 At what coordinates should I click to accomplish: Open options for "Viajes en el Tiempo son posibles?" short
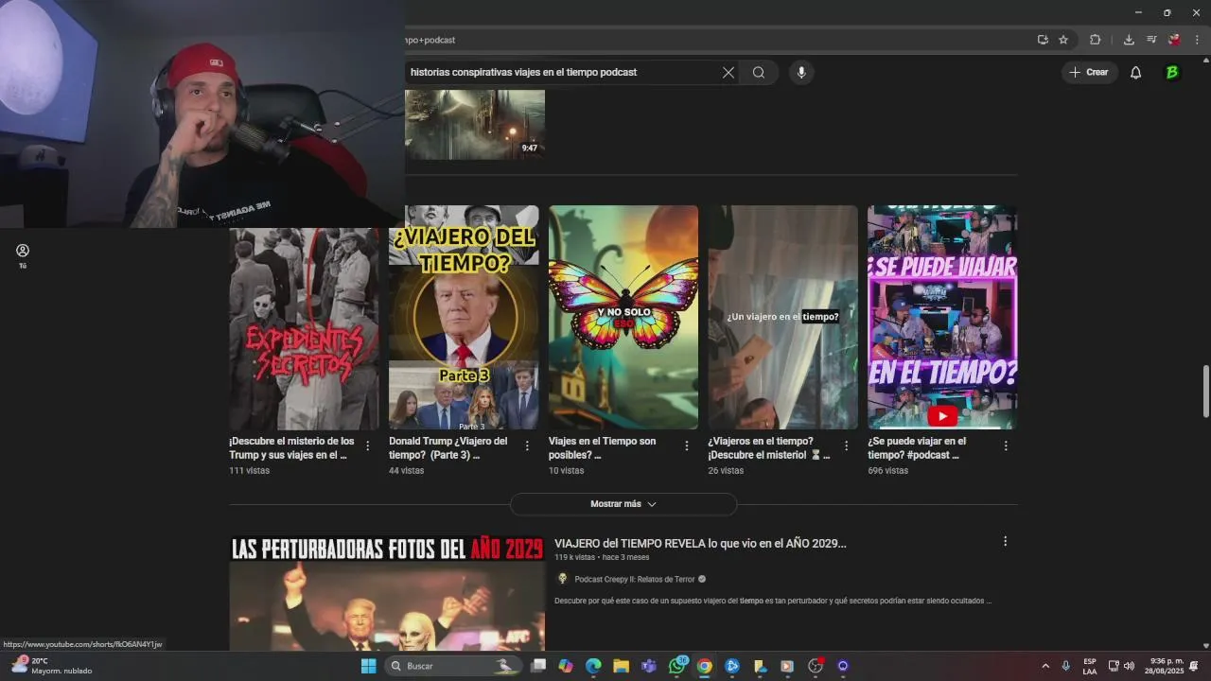(x=687, y=446)
